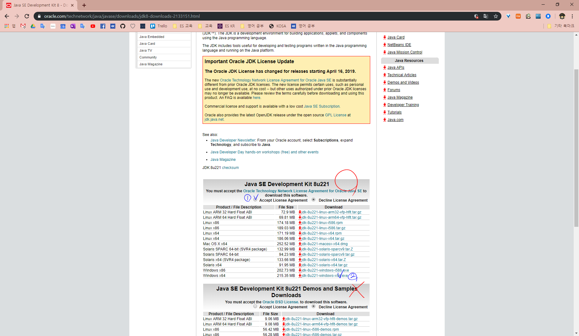Select Accept License Agreement for JDK 8u221
This screenshot has width=579, height=336.
[255, 200]
